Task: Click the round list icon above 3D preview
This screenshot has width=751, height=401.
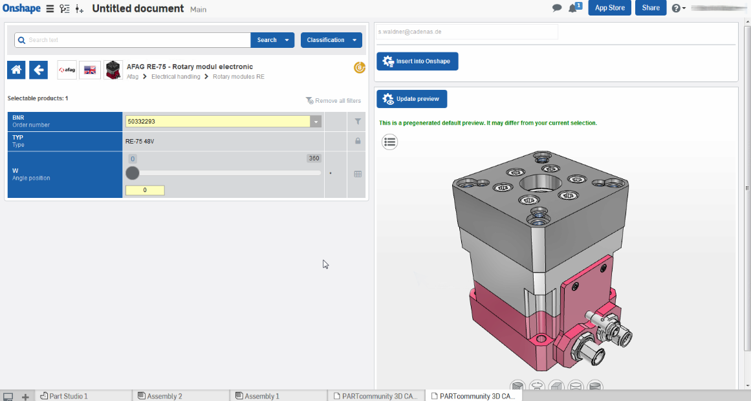Action: pyautogui.click(x=389, y=142)
